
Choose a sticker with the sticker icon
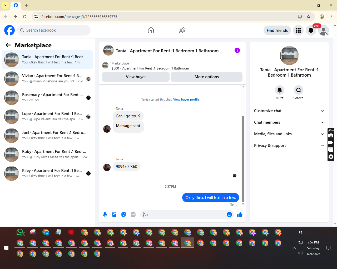(x=124, y=215)
